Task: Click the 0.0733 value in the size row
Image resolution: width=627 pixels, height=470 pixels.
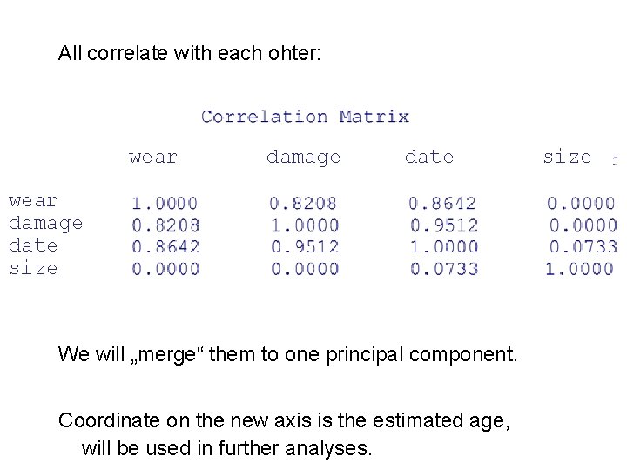Action: pyautogui.click(x=444, y=269)
